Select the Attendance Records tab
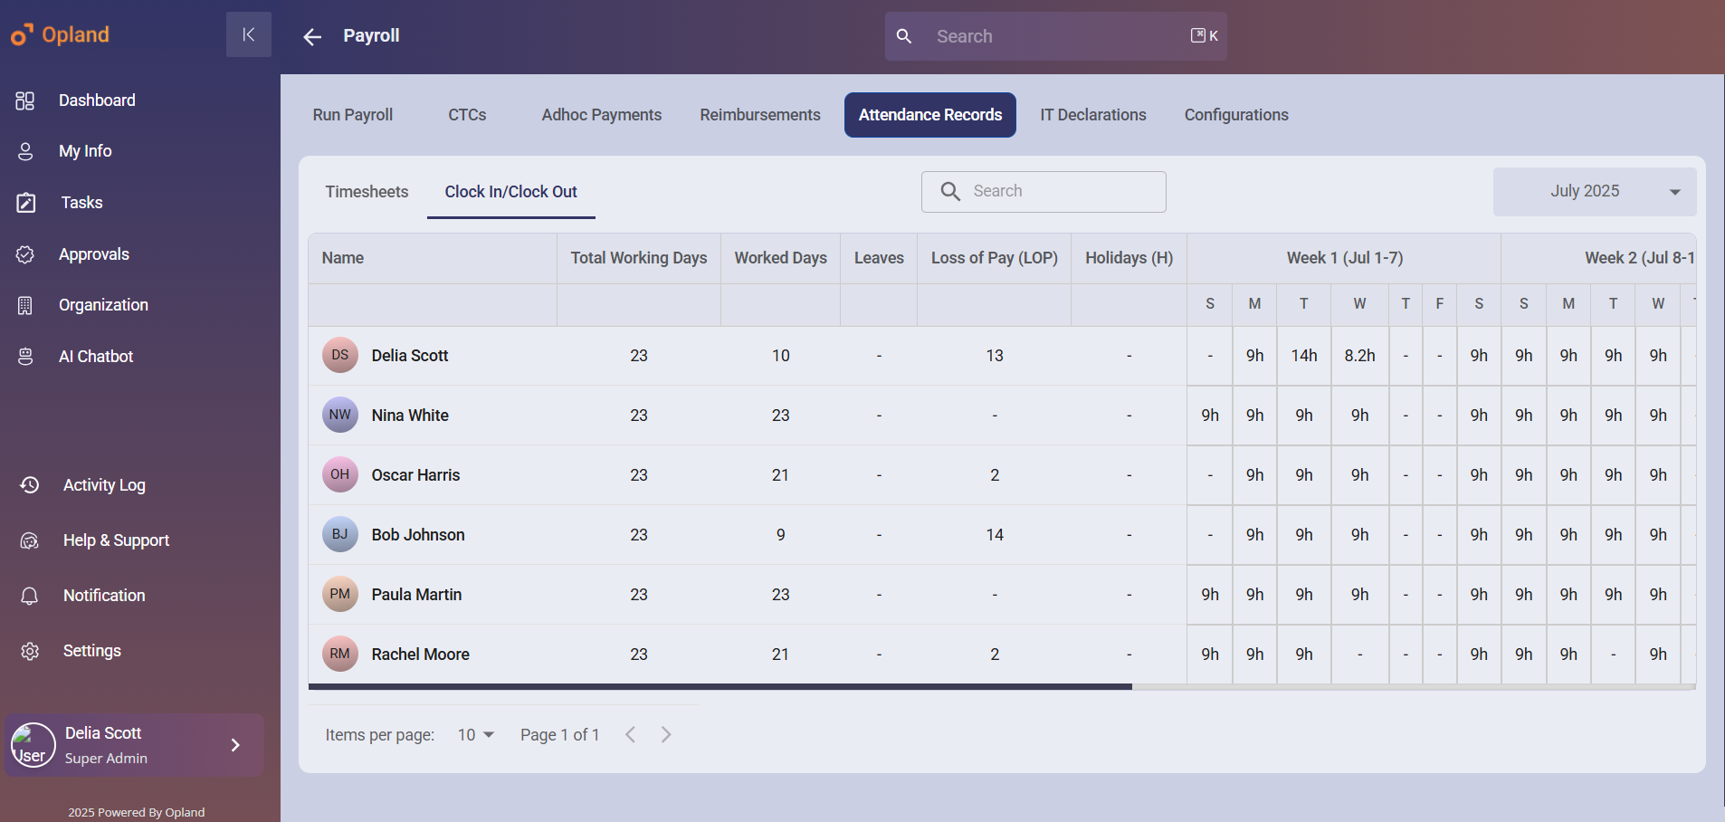This screenshot has width=1725, height=822. [x=930, y=115]
